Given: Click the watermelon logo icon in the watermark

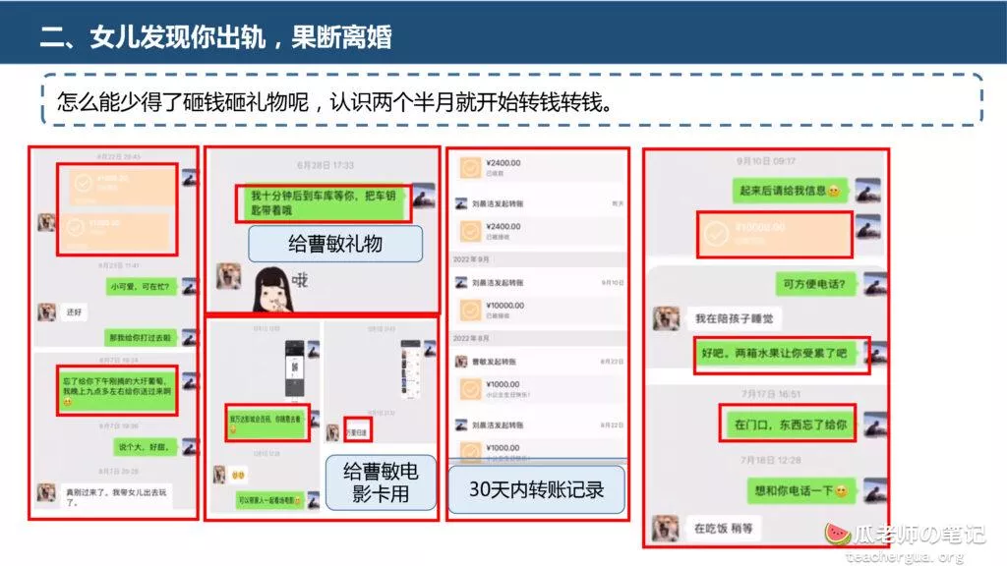Looking at the screenshot, I should click(837, 534).
